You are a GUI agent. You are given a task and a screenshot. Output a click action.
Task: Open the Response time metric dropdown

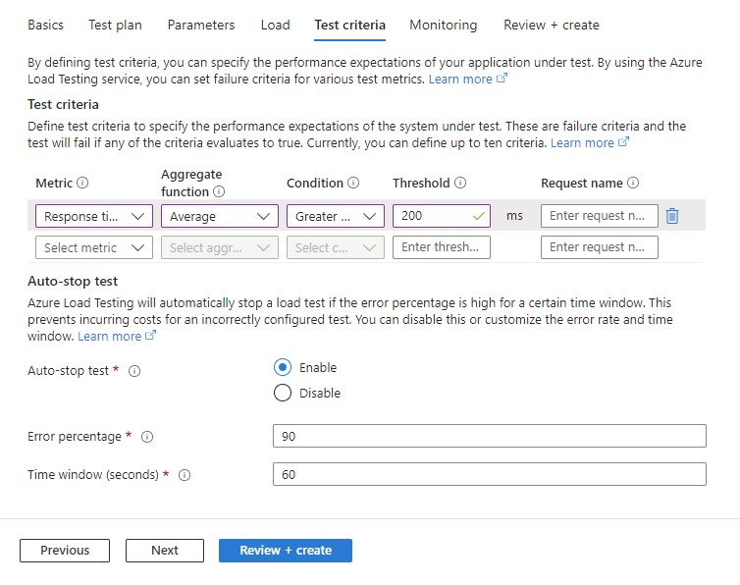pos(94,216)
